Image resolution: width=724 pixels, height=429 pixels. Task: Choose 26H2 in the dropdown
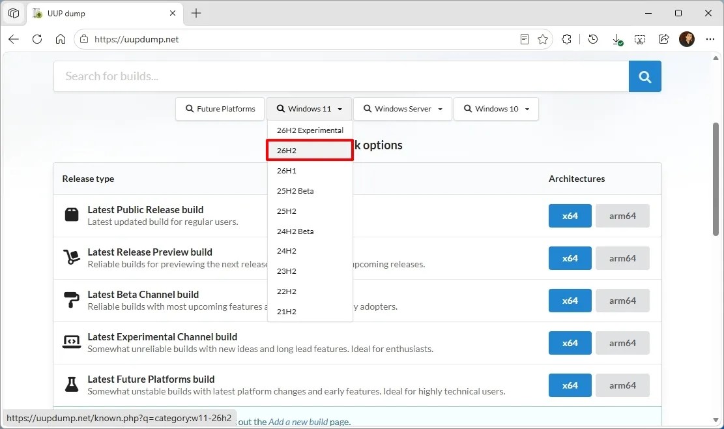(310, 151)
